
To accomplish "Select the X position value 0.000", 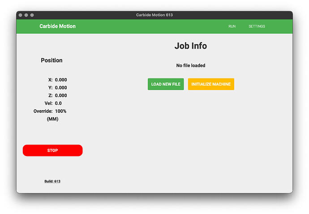I will pos(61,80).
